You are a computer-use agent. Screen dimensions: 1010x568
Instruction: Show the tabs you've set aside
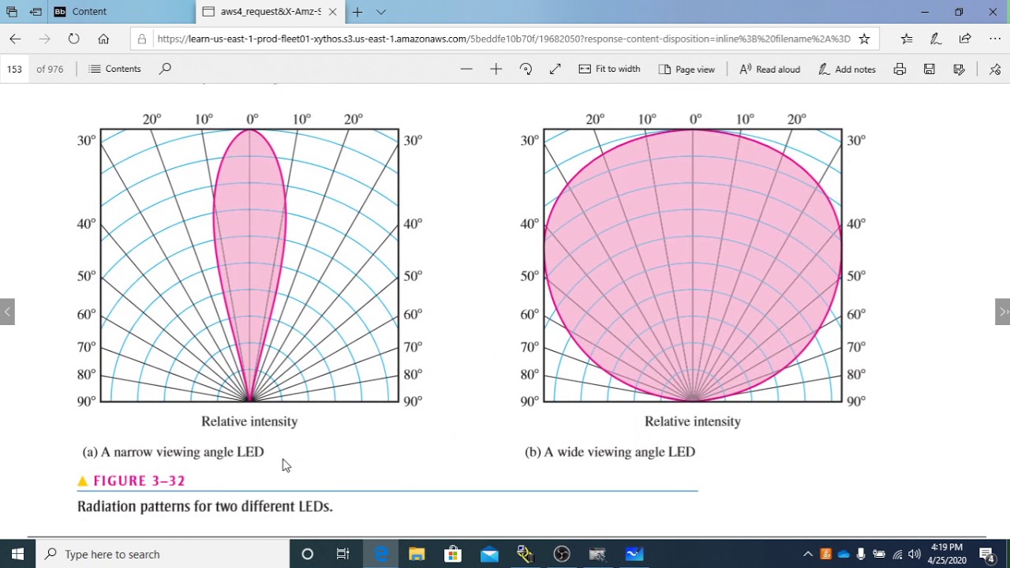[x=12, y=12]
